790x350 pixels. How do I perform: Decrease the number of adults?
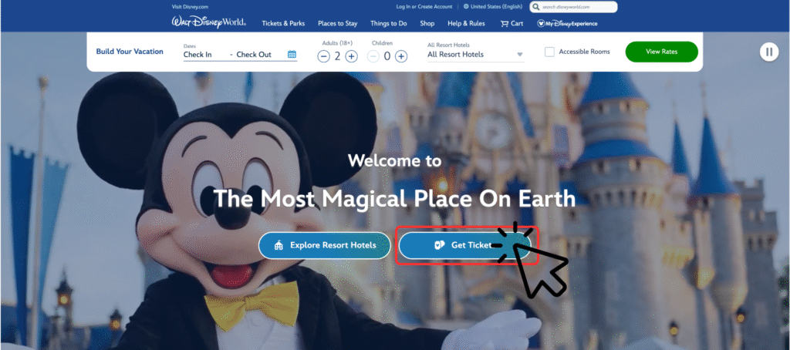click(323, 56)
